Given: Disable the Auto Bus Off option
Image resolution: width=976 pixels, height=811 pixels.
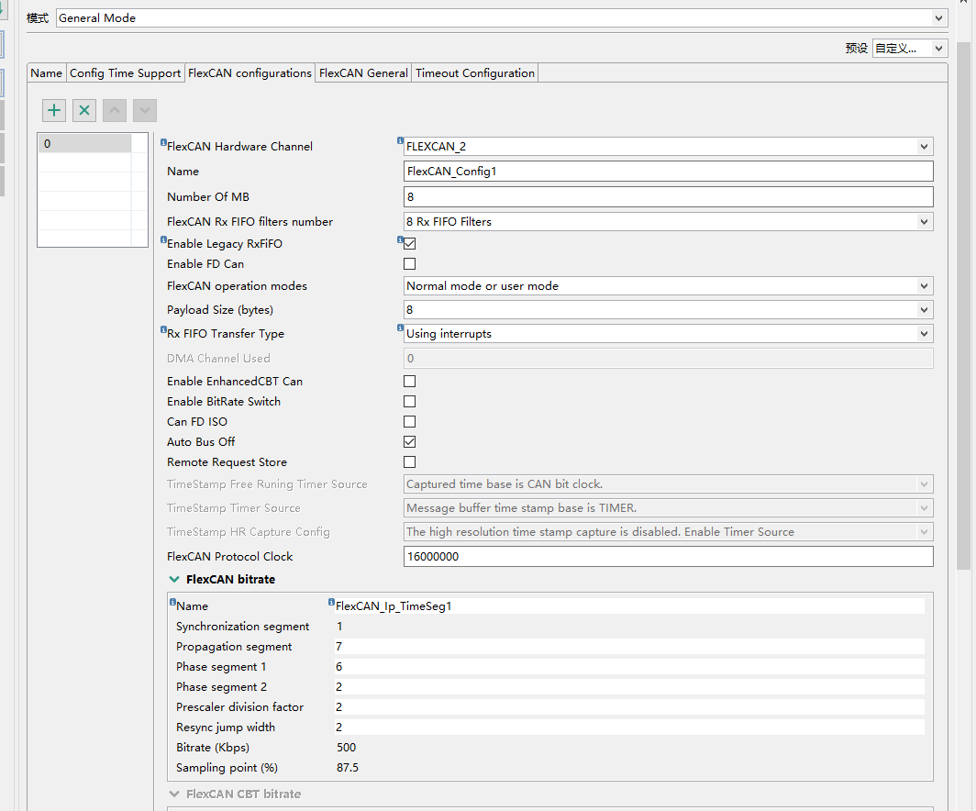Looking at the screenshot, I should (409, 441).
